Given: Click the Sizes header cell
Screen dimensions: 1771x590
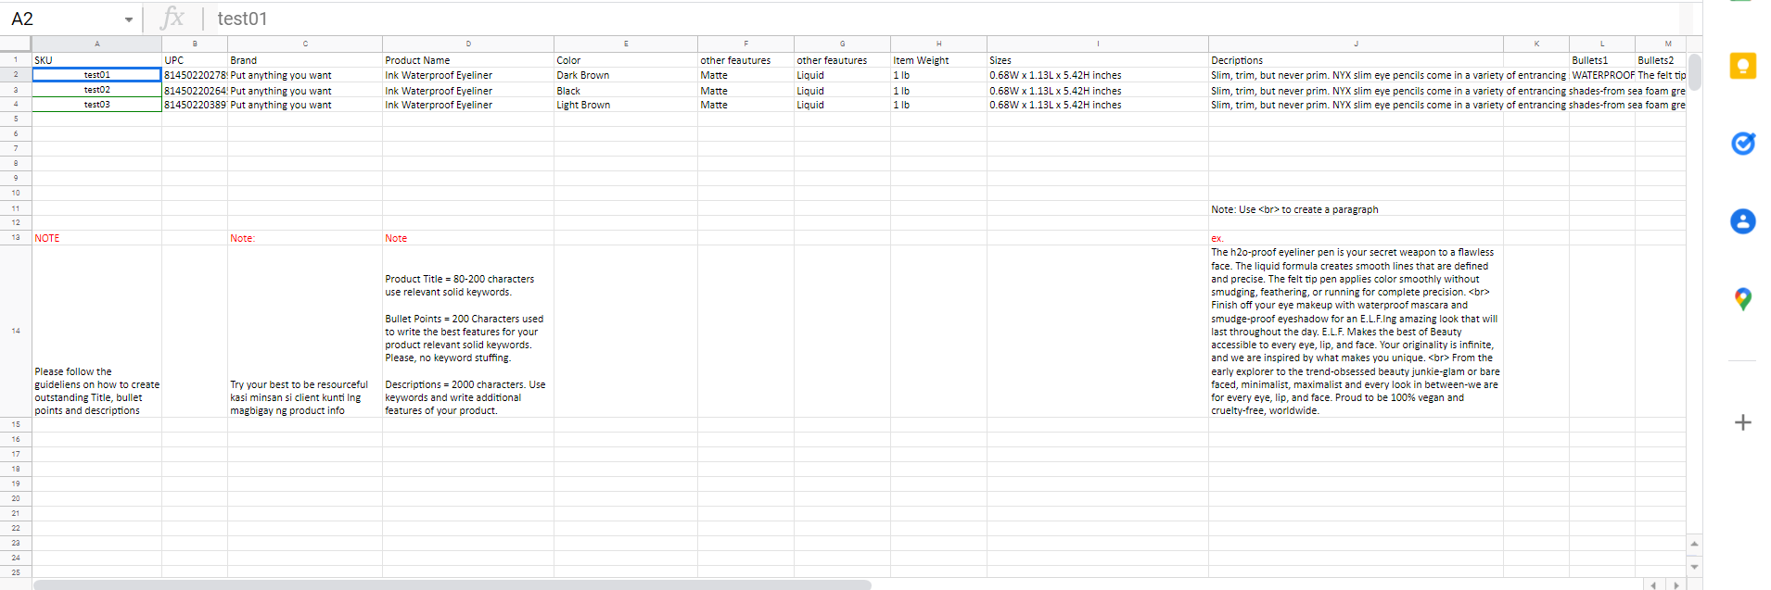Looking at the screenshot, I should (x=1098, y=60).
